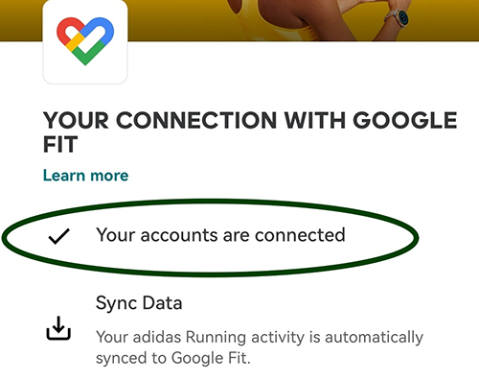Viewport: 479px width, 381px height.
Task: Open the Learn more link
Action: [x=85, y=176]
